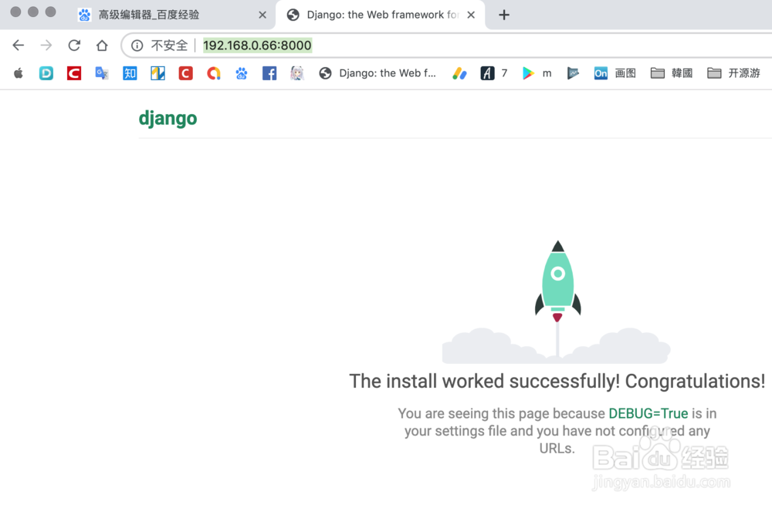This screenshot has height=508, width=772.
Task: Click the Home button in the toolbar
Action: (101, 45)
